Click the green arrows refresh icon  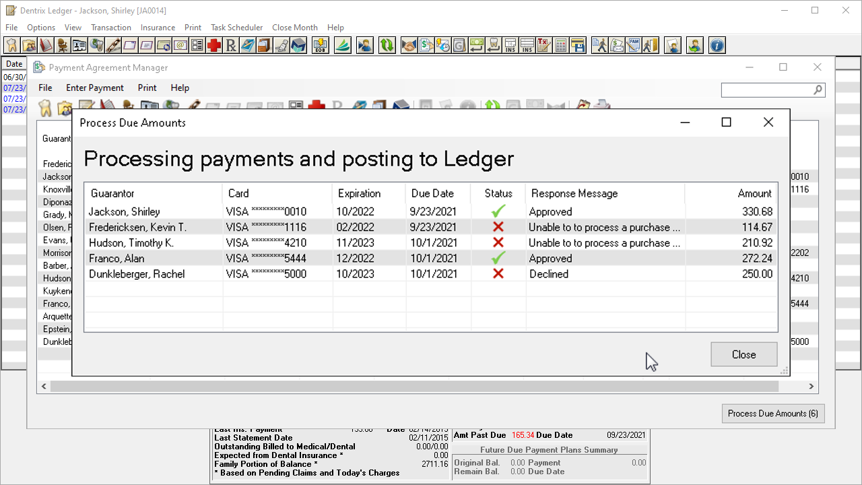387,45
